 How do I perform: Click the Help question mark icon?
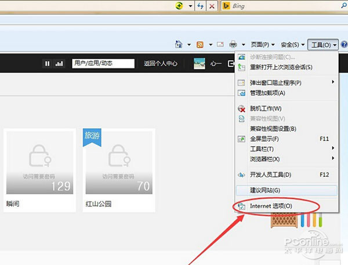click(344, 45)
